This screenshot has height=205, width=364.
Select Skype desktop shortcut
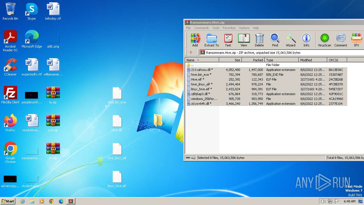coord(31,11)
